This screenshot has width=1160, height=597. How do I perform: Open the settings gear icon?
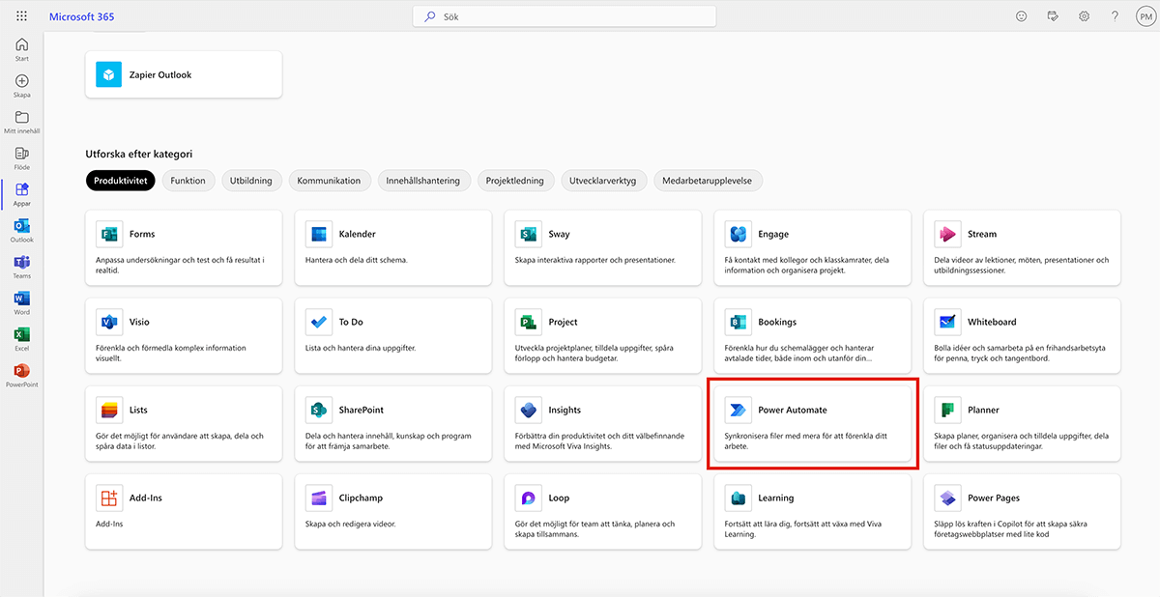tap(1085, 16)
